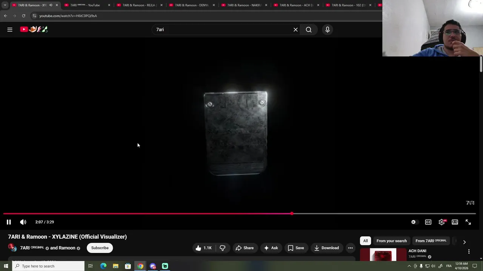Open the Ask AI button
The width and height of the screenshot is (483, 271).
point(271,248)
